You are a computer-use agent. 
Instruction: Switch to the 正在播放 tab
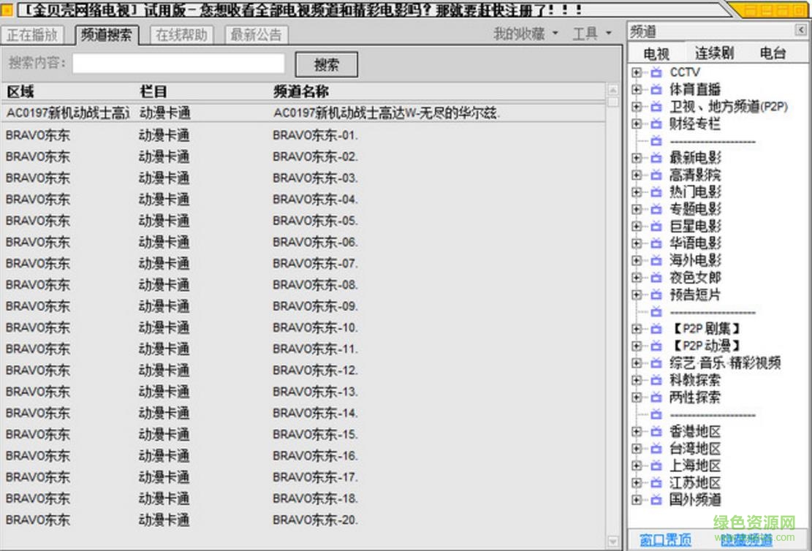tap(32, 34)
